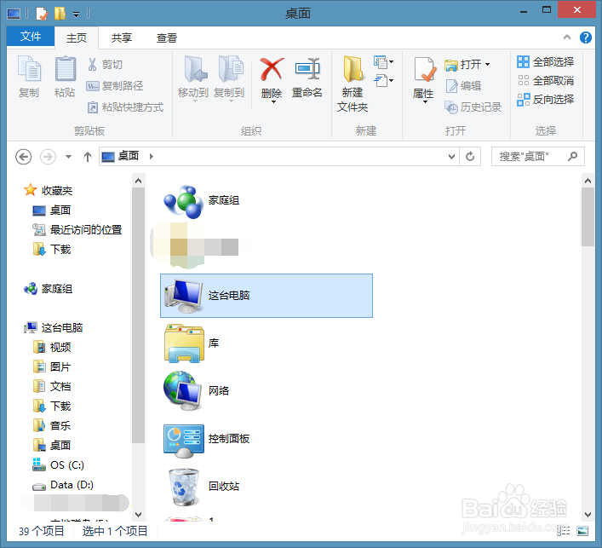Click the Properties quick access toolbar icon
The image size is (602, 548).
pos(42,14)
